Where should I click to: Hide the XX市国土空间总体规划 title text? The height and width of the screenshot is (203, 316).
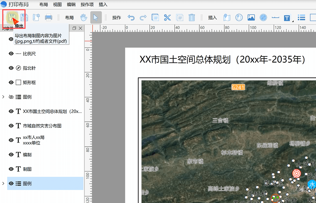point(11,111)
